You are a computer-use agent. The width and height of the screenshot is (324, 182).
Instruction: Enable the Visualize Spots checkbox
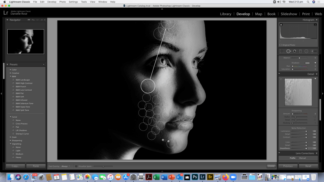coord(76,166)
